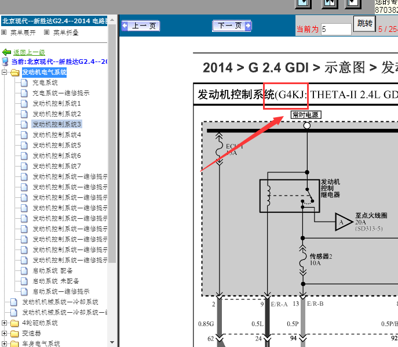
Task: Click the page icon beside 启动系统 未配备
Action: coord(24,281)
